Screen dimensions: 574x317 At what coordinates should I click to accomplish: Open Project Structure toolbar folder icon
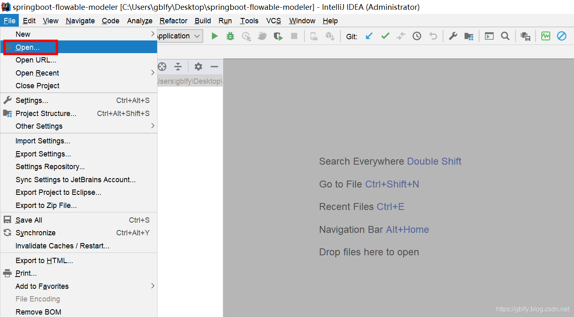469,36
